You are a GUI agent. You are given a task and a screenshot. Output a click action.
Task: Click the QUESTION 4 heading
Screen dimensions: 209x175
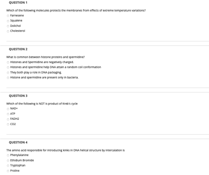click(x=18, y=143)
